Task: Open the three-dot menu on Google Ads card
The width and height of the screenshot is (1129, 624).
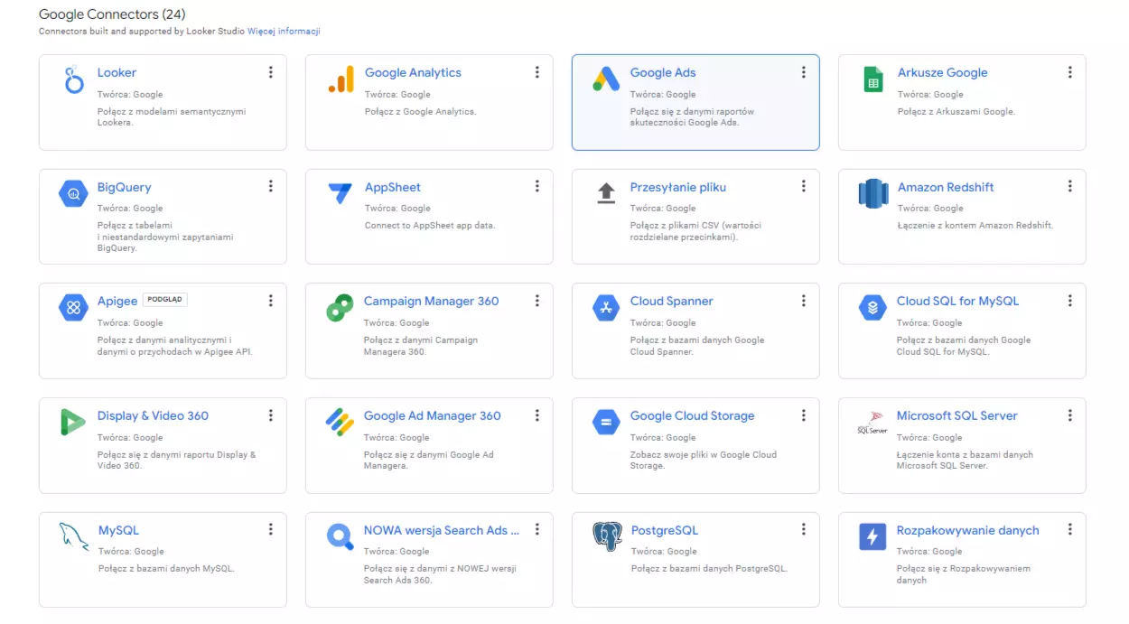Action: (x=804, y=72)
